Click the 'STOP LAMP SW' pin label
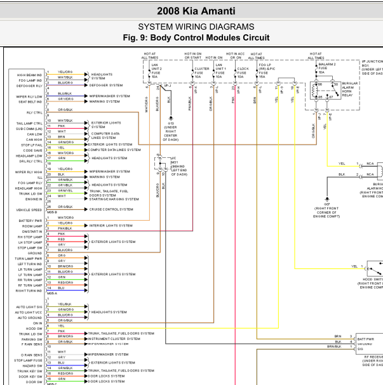The image size is (383, 385). (x=30, y=248)
